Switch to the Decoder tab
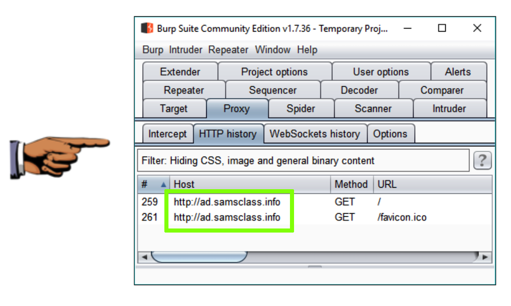The image size is (511, 306). point(359,90)
